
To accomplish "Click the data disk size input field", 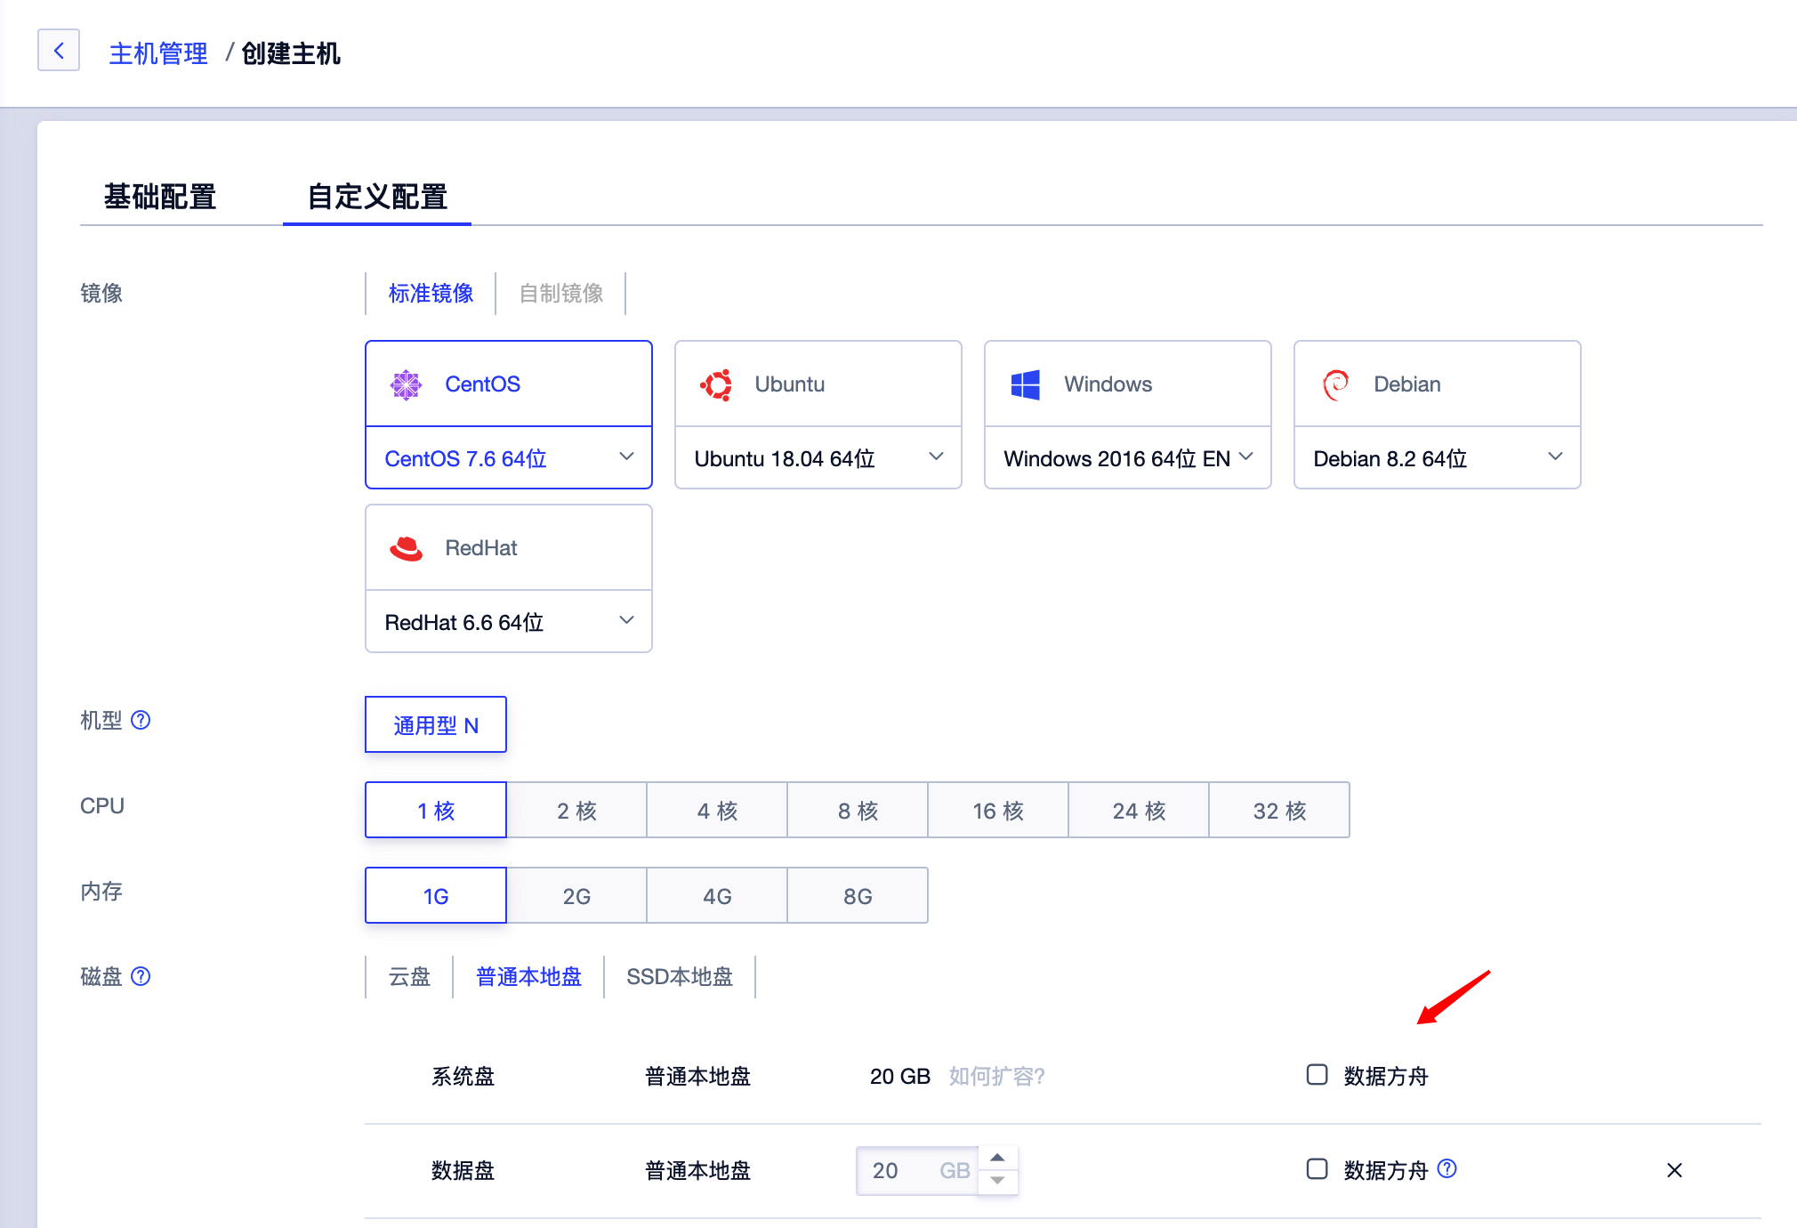I will [x=917, y=1170].
